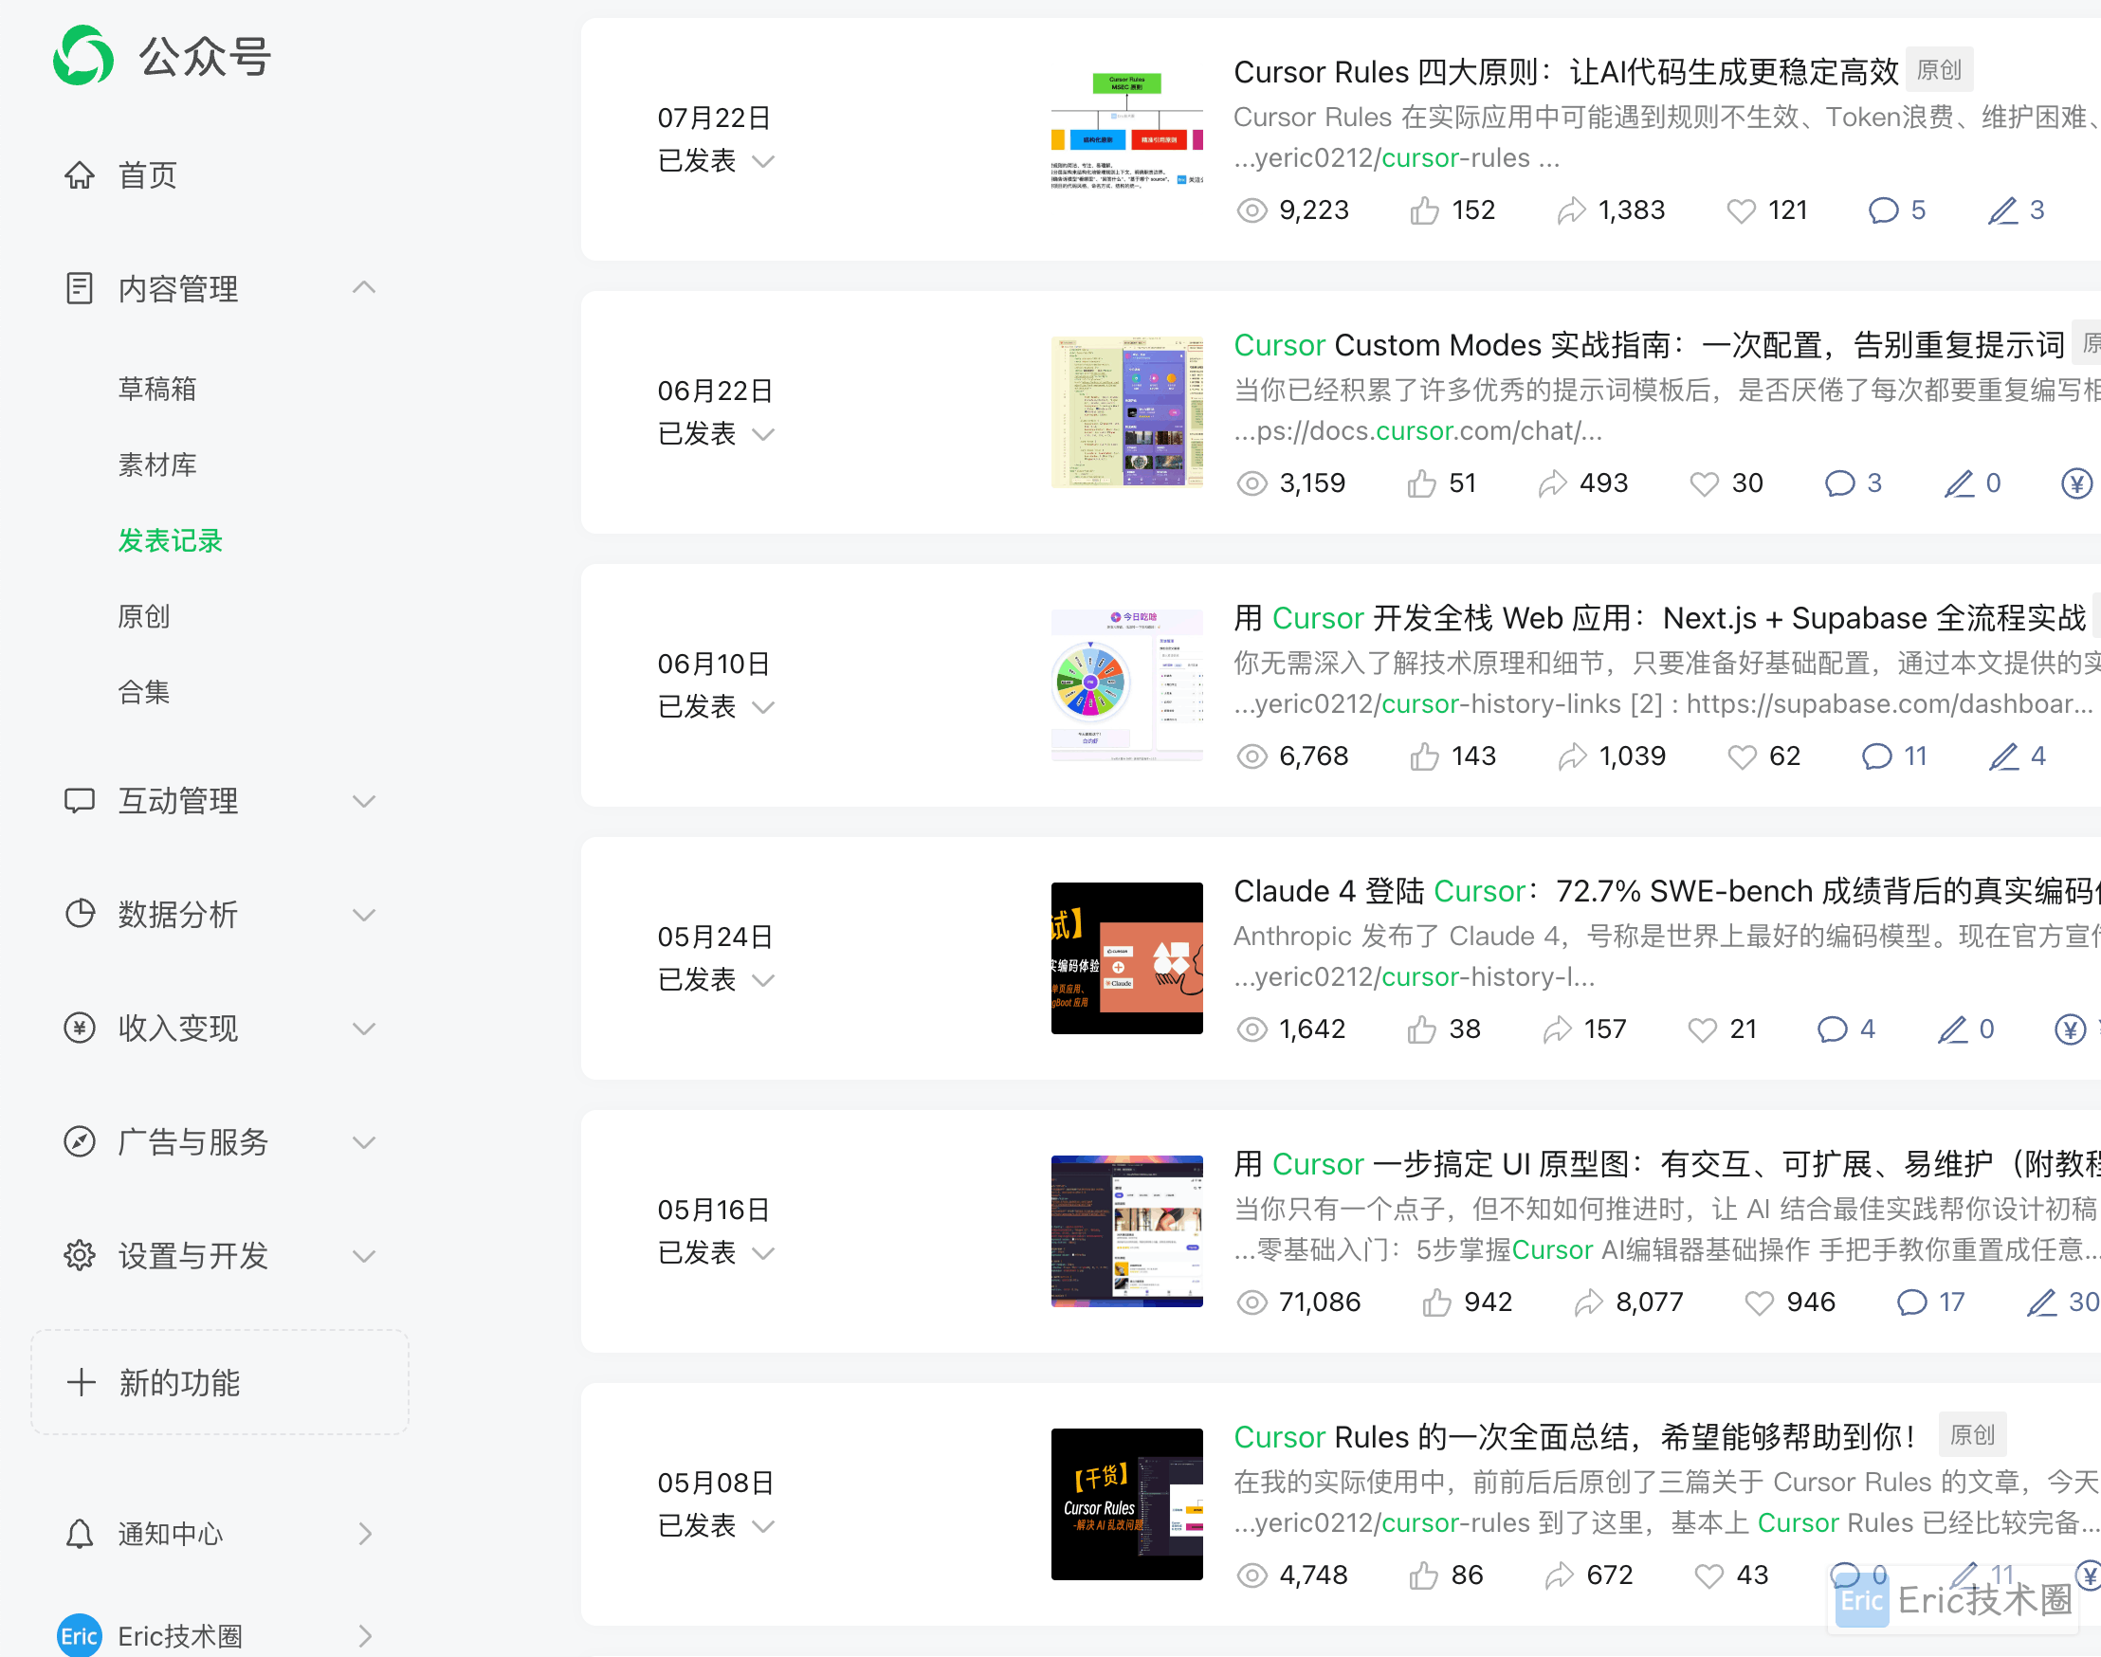Click the comment icon on Cursor Rules 四大原则 article
The height and width of the screenshot is (1657, 2101).
pyautogui.click(x=1884, y=209)
